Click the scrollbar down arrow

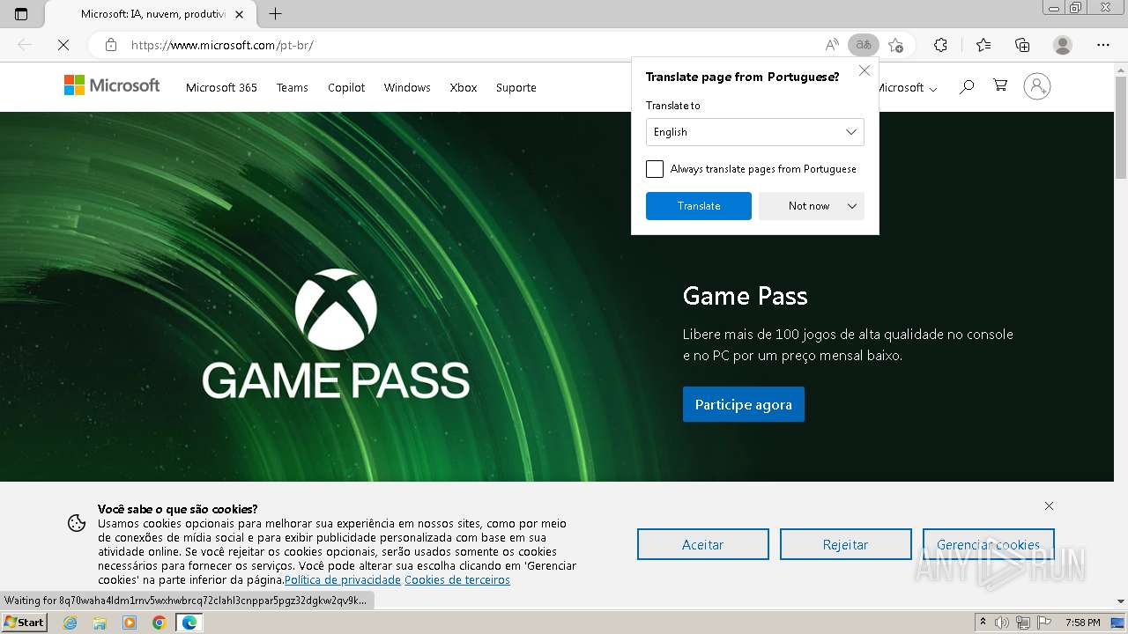[x=1121, y=601]
